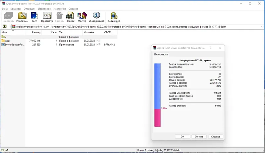
Task: Run the Тест archive tool
Action: pos(34,15)
